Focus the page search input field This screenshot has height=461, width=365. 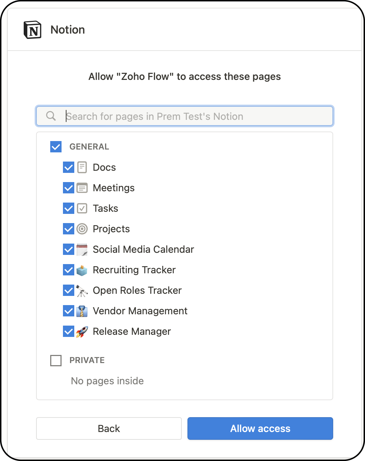[x=198, y=116]
